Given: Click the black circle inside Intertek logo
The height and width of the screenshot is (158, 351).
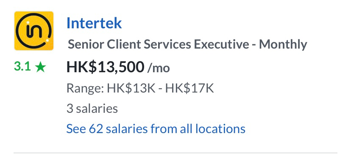Looking at the screenshot, I should pyautogui.click(x=34, y=31).
